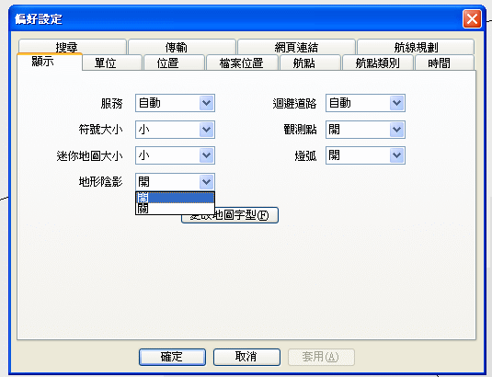Switch to the 時間 tab

[x=444, y=63]
